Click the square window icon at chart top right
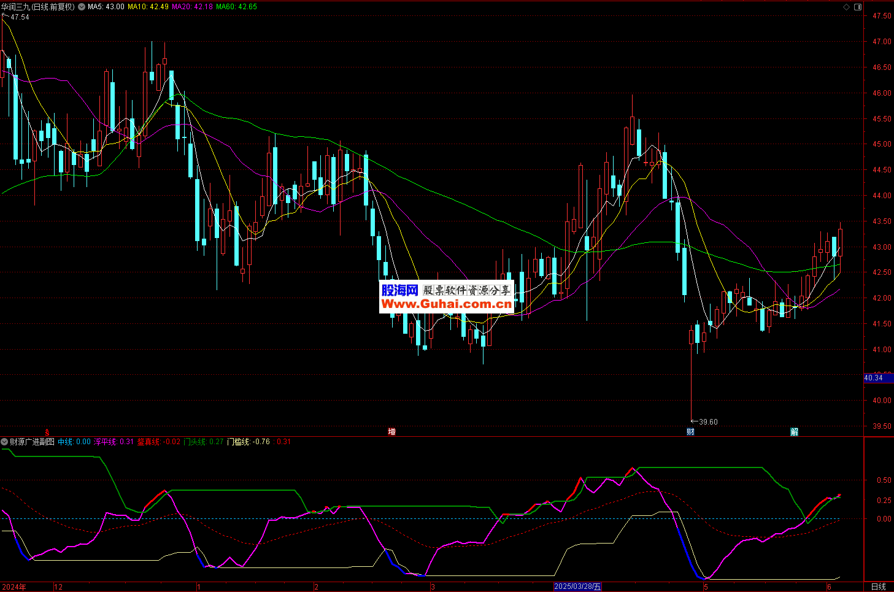894x592 pixels. pyautogui.click(x=858, y=7)
